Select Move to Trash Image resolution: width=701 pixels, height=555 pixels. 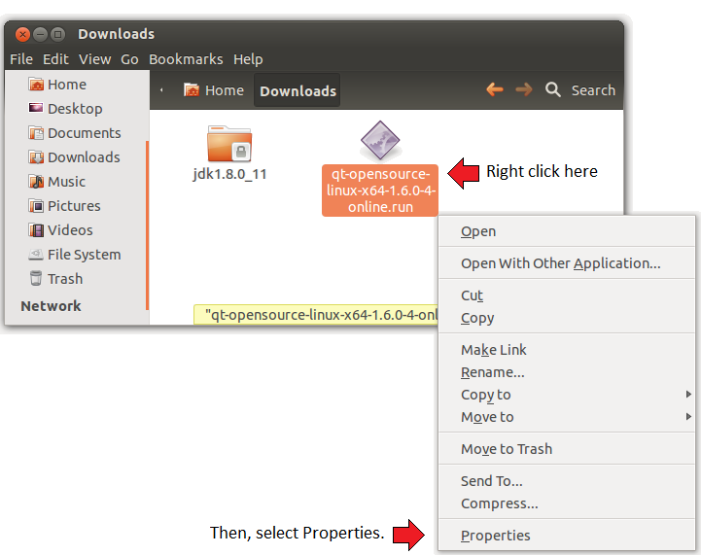[x=567, y=449]
